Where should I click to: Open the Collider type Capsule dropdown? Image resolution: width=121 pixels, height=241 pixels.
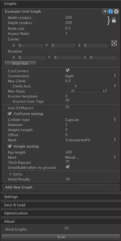click(x=91, y=120)
